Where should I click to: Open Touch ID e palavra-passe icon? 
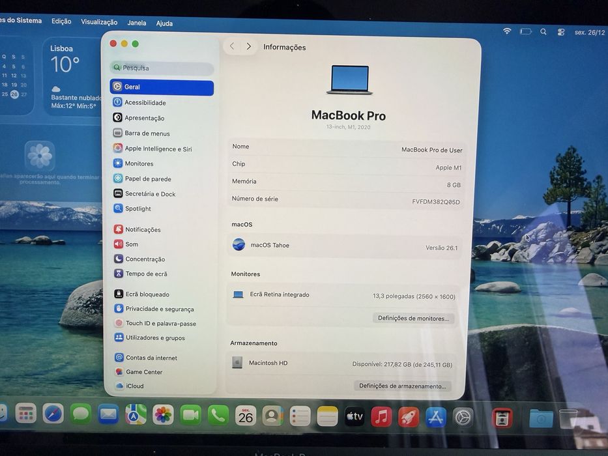[119, 322]
